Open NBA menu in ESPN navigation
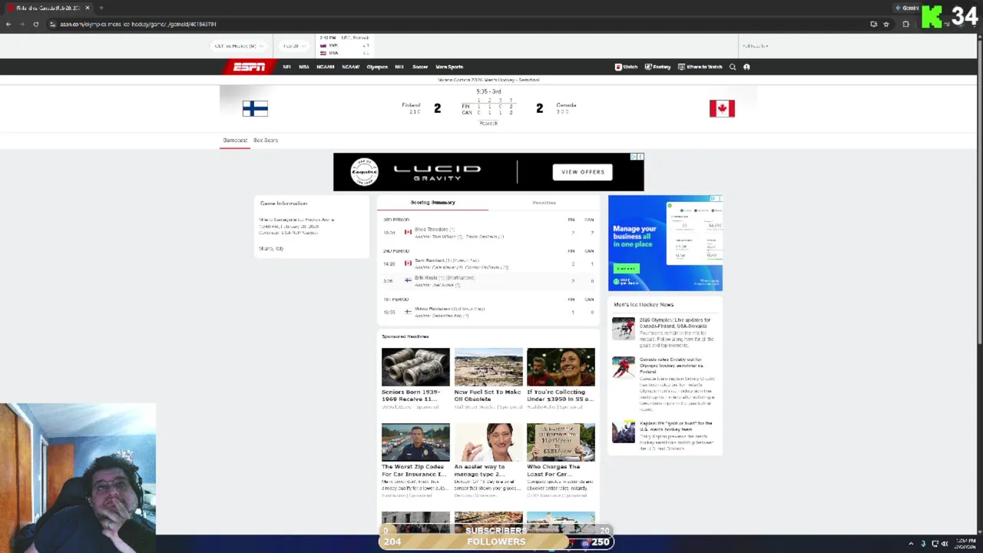Screen dimensions: 983x553 (x=304, y=67)
